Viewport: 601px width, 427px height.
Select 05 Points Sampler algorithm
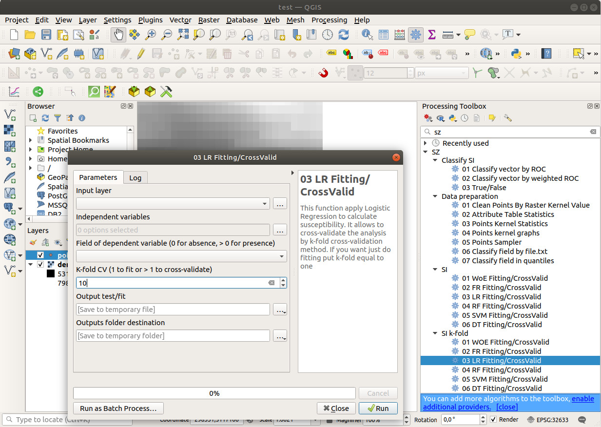(492, 242)
